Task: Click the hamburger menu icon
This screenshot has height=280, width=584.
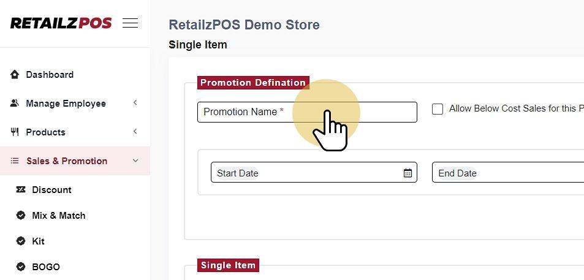Action: [x=130, y=23]
